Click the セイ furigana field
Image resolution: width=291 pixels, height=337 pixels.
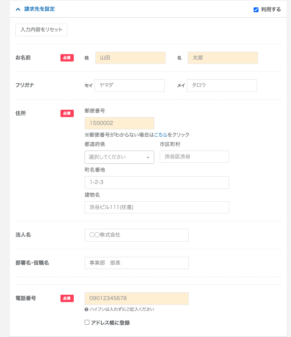pyautogui.click(x=129, y=86)
